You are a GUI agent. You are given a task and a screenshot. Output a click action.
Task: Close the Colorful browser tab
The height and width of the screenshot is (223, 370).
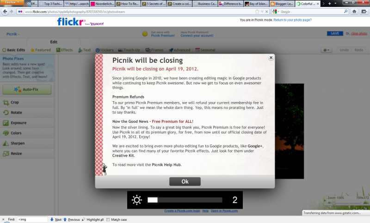[318, 4]
